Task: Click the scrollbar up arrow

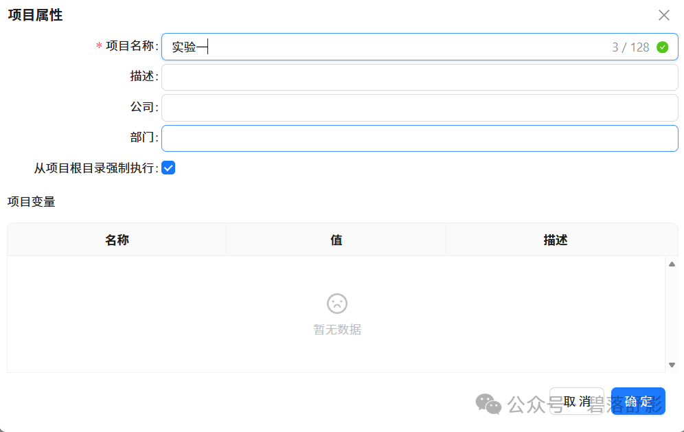Action: coord(672,264)
